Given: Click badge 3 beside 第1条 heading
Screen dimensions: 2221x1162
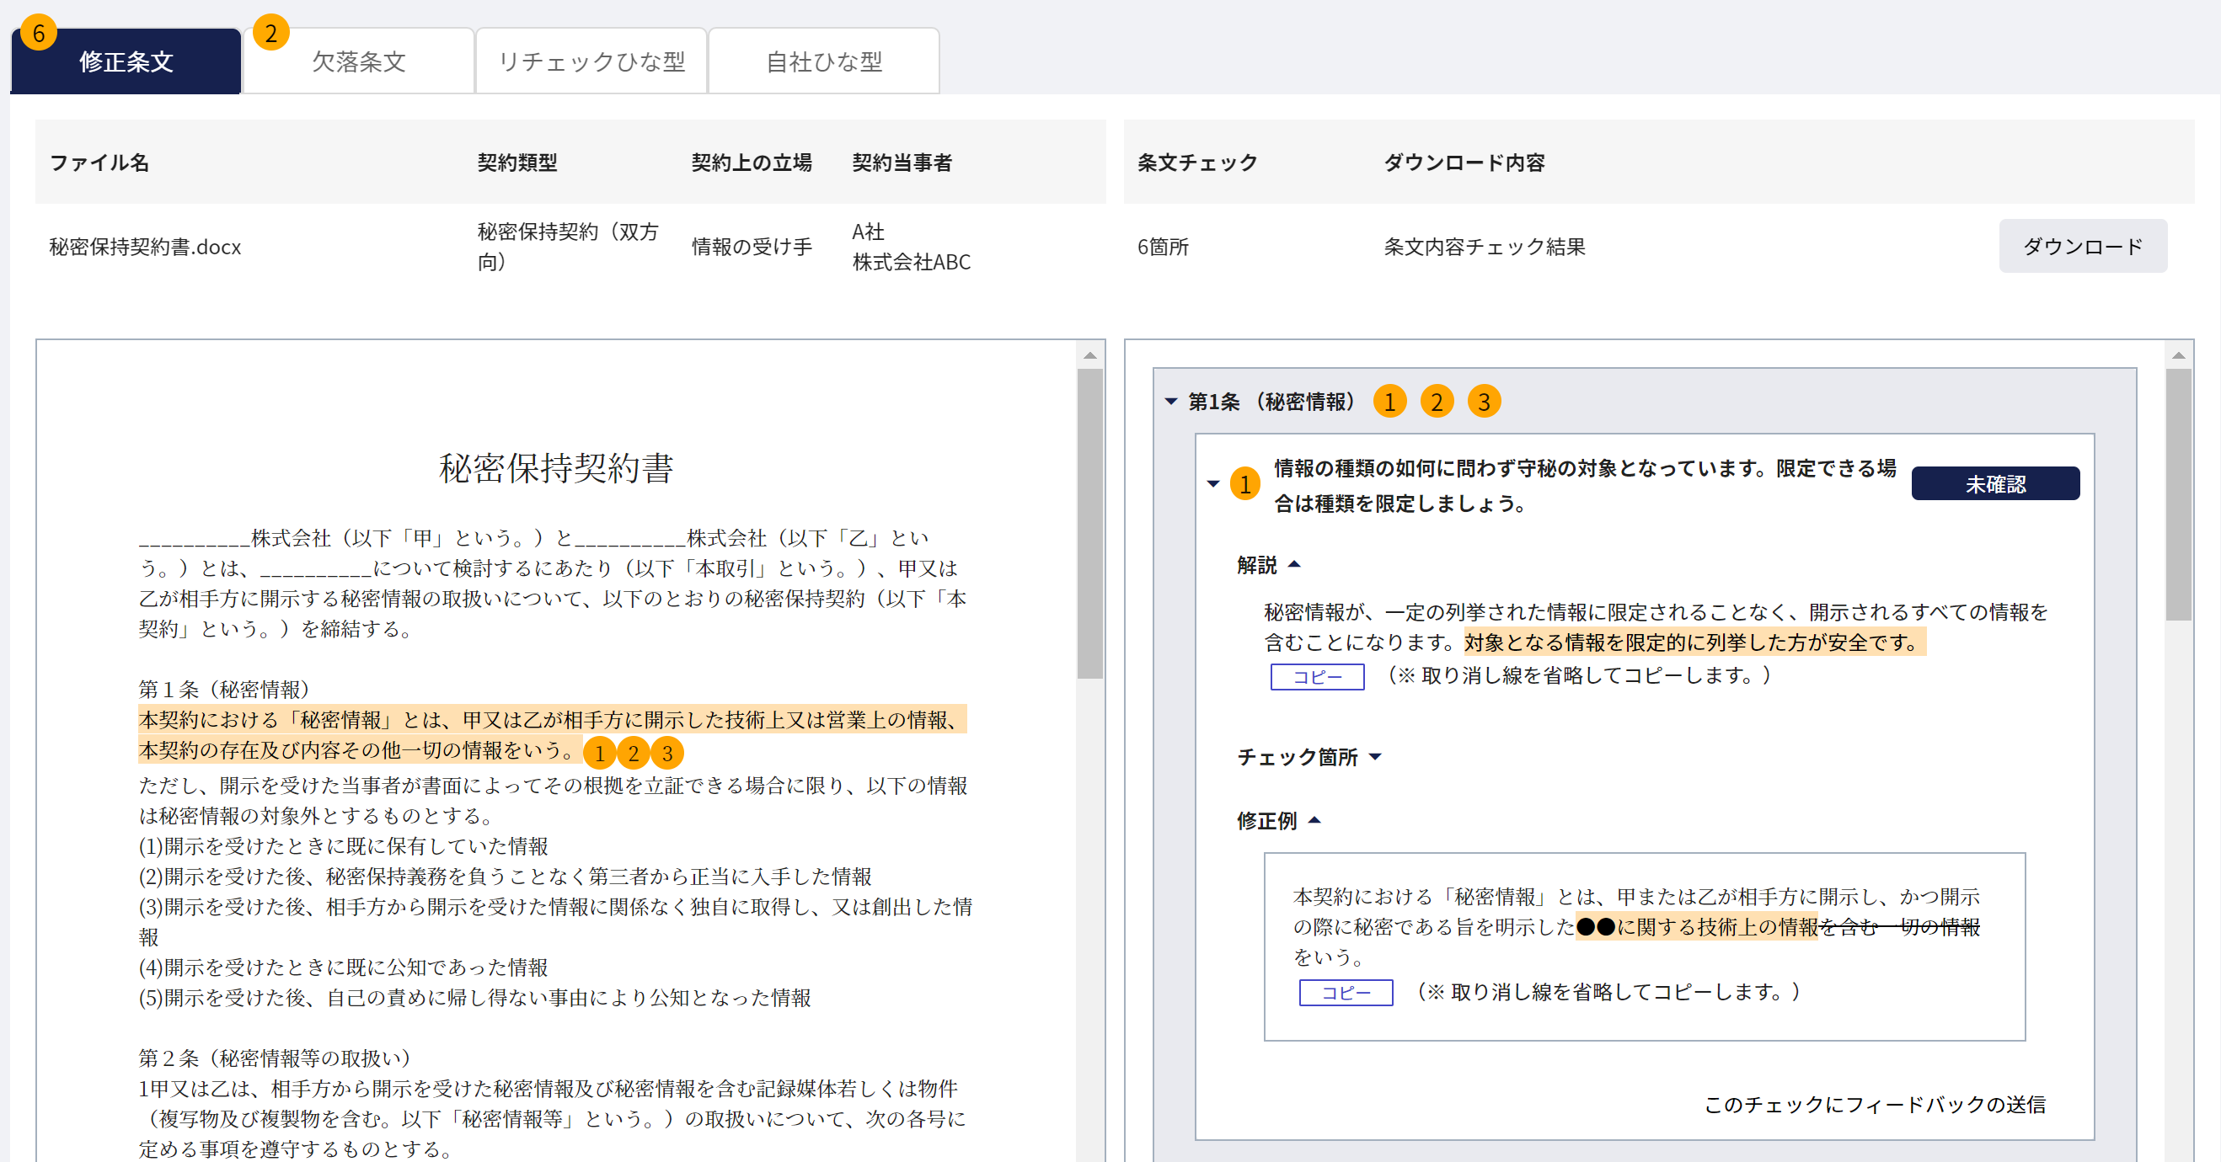Looking at the screenshot, I should [1483, 402].
